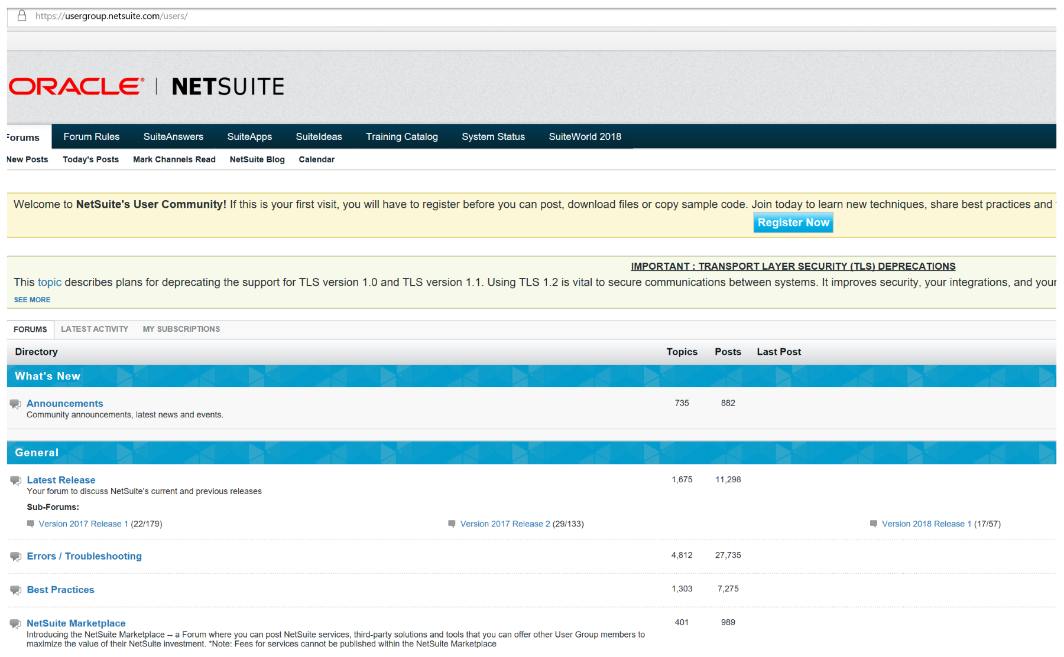Expand notice with SEE MORE
Screen dimensions: 1064x657
click(x=32, y=300)
